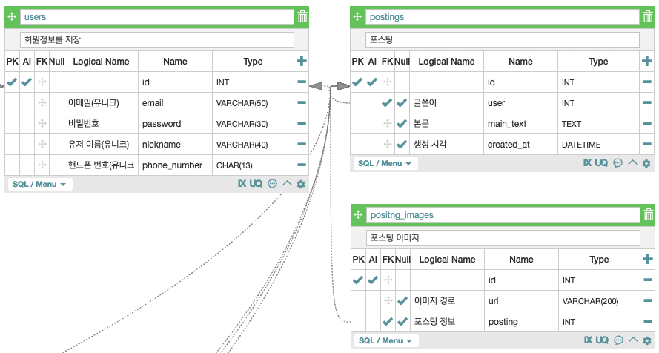Grab the move handle of users table
This screenshot has height=353, width=659.
tap(12, 17)
